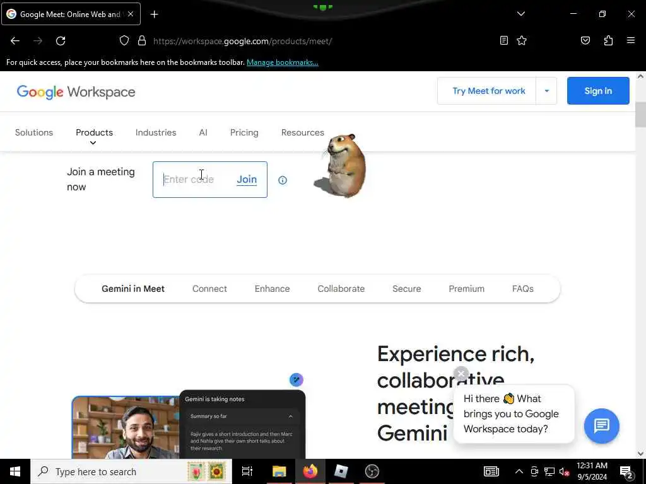
Task: Switch to the Secure tab
Action: point(407,289)
